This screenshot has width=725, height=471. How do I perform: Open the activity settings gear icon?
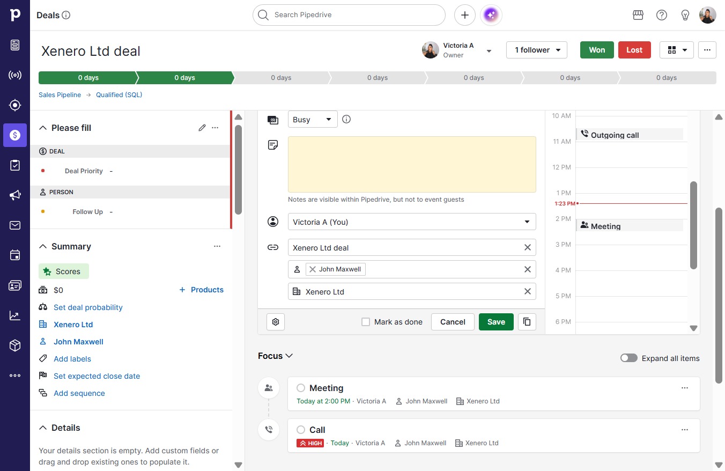276,322
